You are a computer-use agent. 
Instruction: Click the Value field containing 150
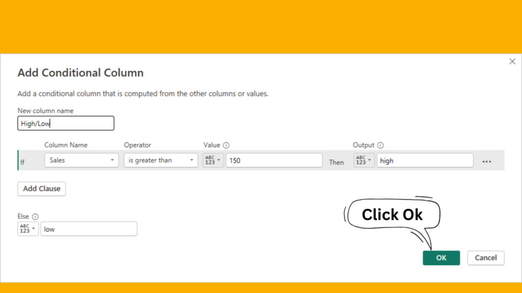274,160
